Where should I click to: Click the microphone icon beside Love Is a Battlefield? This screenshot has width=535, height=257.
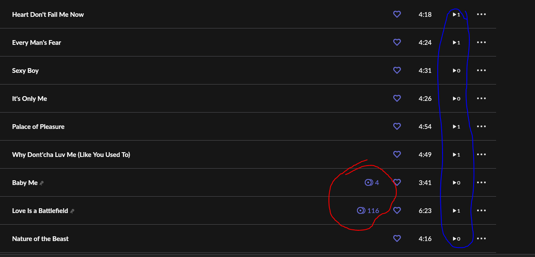point(72,211)
